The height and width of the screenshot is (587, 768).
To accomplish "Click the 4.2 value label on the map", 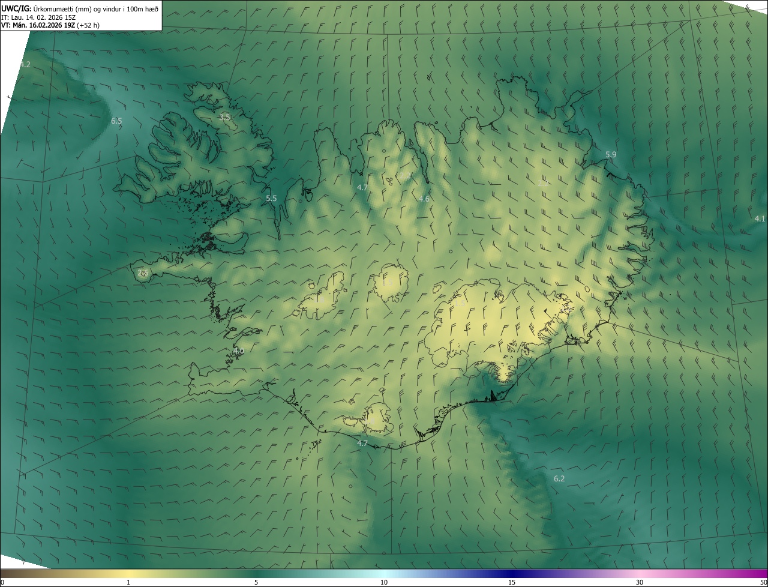I will pyautogui.click(x=25, y=64).
